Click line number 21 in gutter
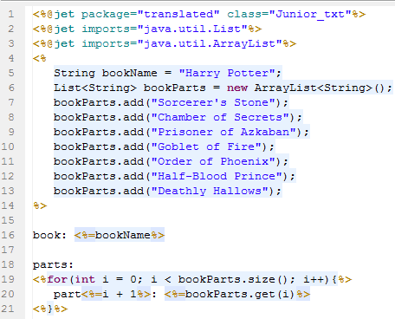Viewport: 395px width, 319px height. (8, 309)
